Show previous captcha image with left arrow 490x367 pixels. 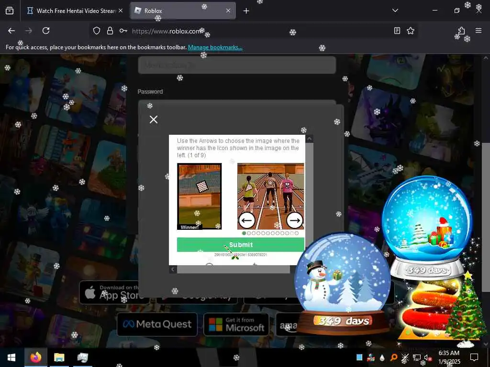click(246, 220)
